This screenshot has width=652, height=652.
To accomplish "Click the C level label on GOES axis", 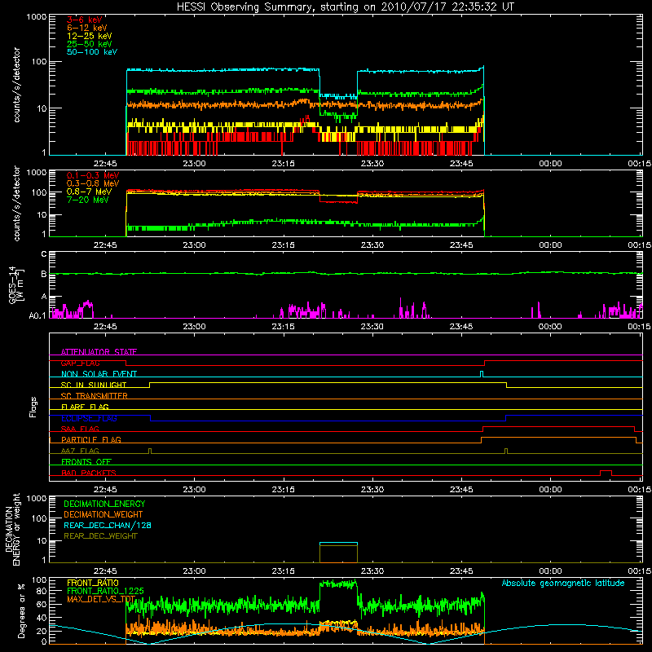I will coord(44,254).
